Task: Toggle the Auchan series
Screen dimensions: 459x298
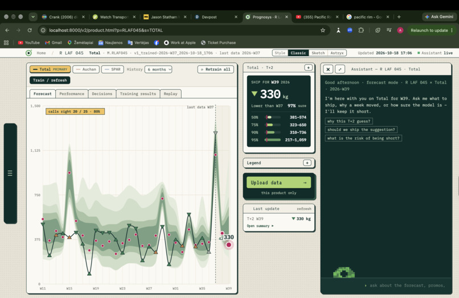Action: click(86, 69)
